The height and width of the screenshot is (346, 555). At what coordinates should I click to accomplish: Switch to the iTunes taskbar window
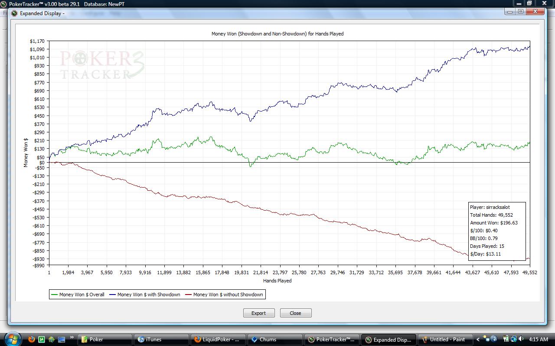click(x=161, y=340)
